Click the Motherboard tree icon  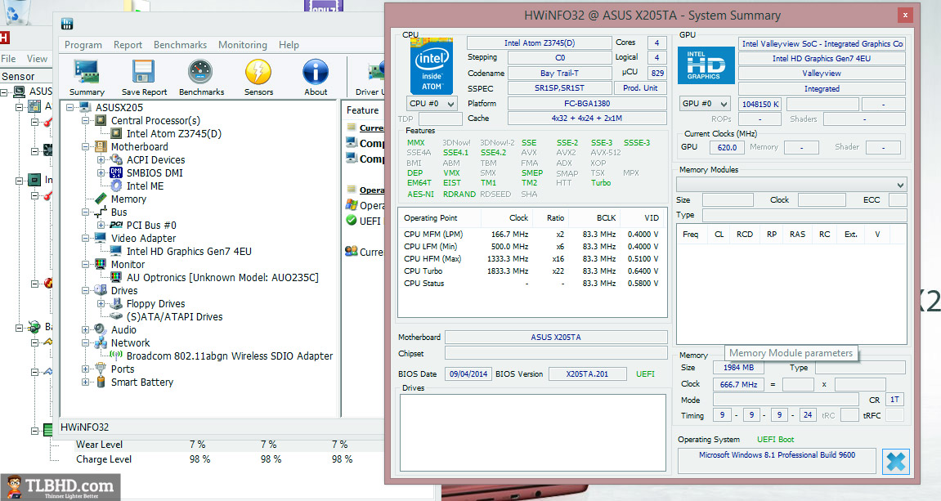tap(101, 147)
